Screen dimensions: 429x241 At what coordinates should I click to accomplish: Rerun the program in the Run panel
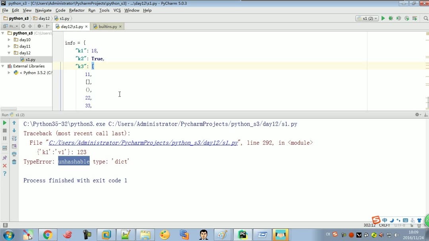click(x=4, y=123)
